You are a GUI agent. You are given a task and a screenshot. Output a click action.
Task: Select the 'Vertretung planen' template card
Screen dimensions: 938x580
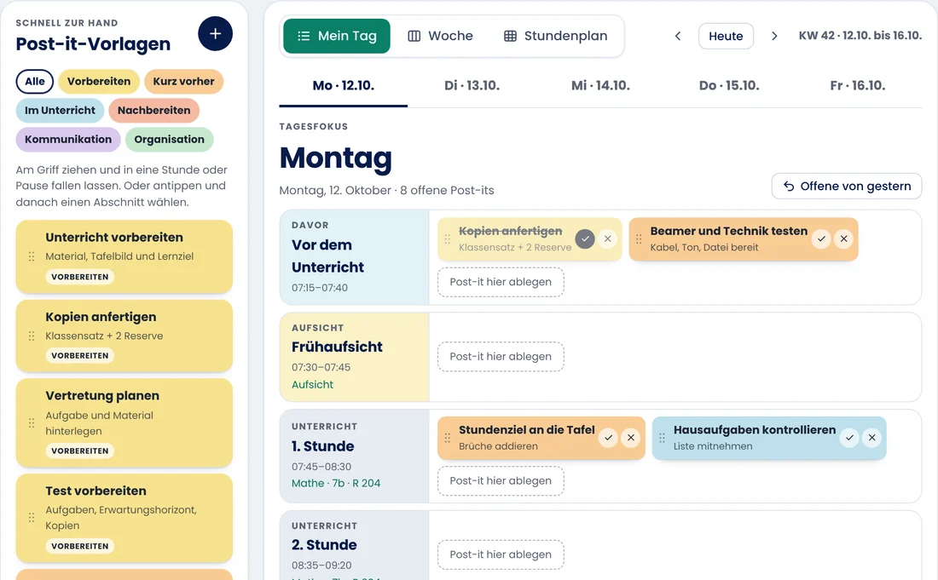(x=124, y=423)
